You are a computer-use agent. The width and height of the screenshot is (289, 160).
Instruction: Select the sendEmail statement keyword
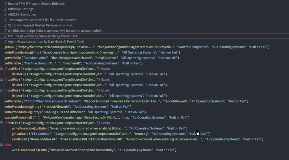[19, 139]
